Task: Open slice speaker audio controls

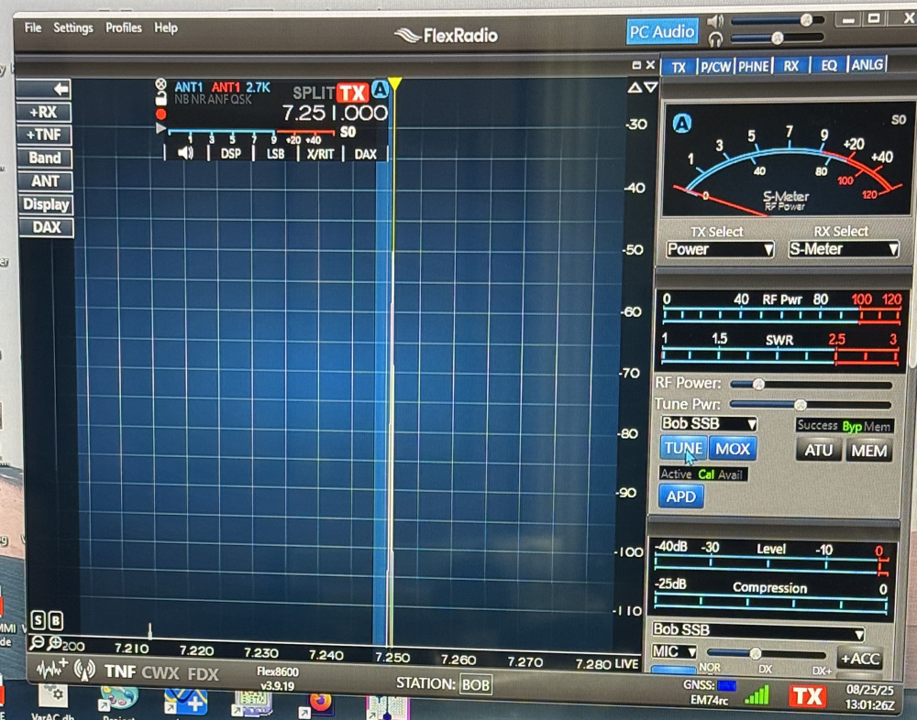Action: [185, 153]
